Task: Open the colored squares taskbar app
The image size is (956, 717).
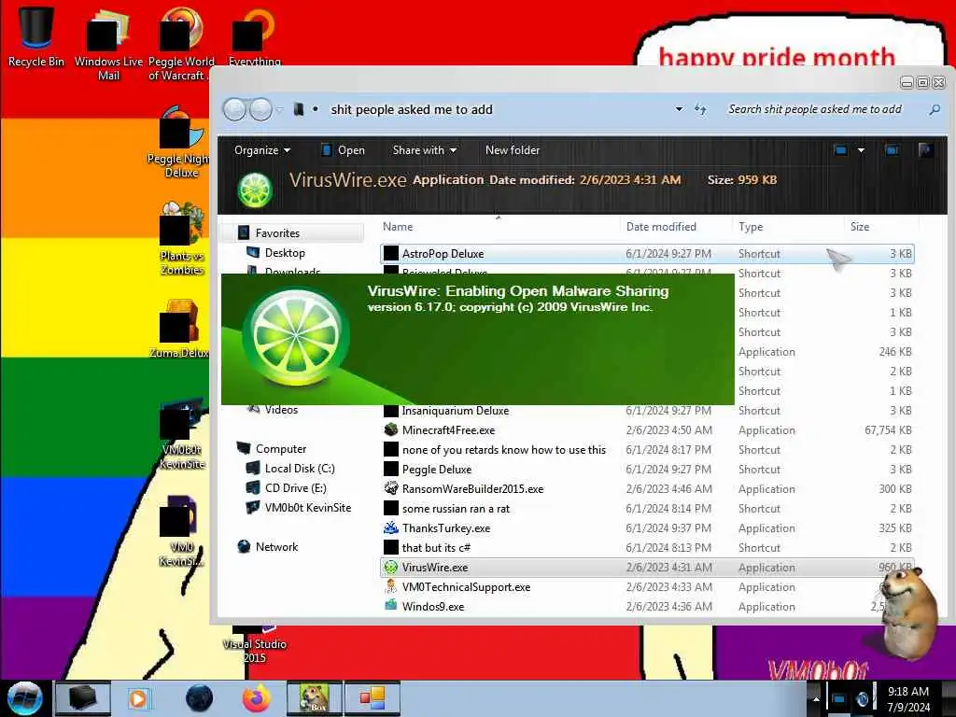Action: tap(373, 698)
